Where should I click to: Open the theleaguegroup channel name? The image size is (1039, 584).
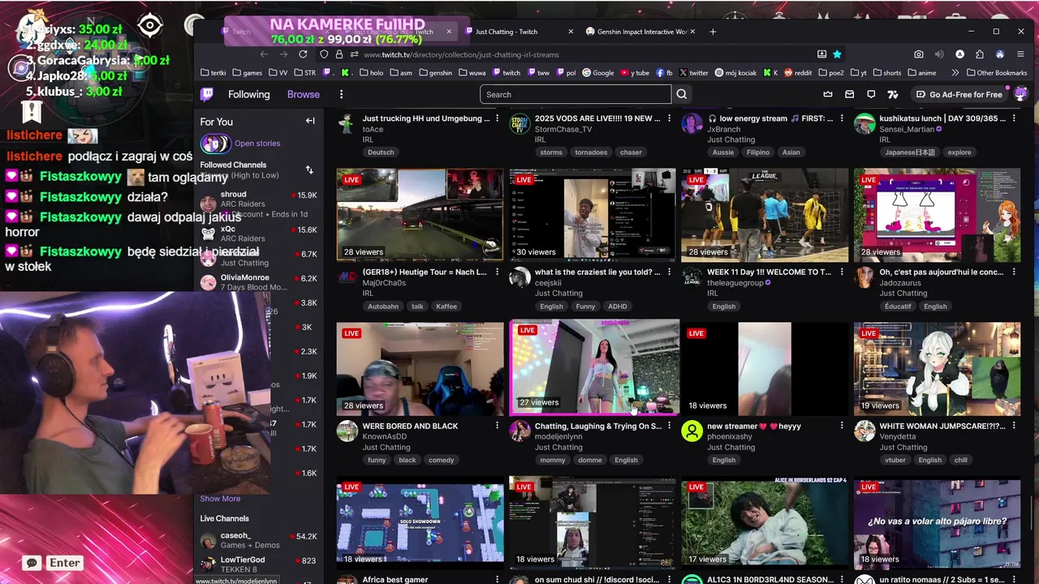[x=735, y=283]
